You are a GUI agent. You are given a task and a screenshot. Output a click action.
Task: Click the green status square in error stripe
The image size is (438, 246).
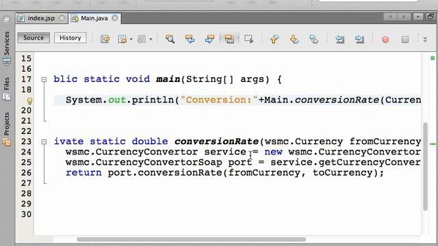click(433, 58)
